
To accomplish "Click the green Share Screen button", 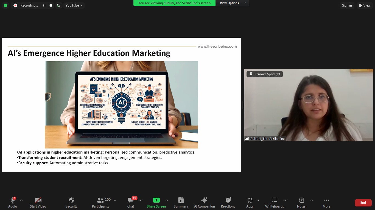I will click(x=156, y=203).
